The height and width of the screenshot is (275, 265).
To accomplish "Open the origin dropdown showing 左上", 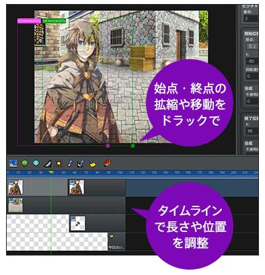I will click(x=252, y=46).
